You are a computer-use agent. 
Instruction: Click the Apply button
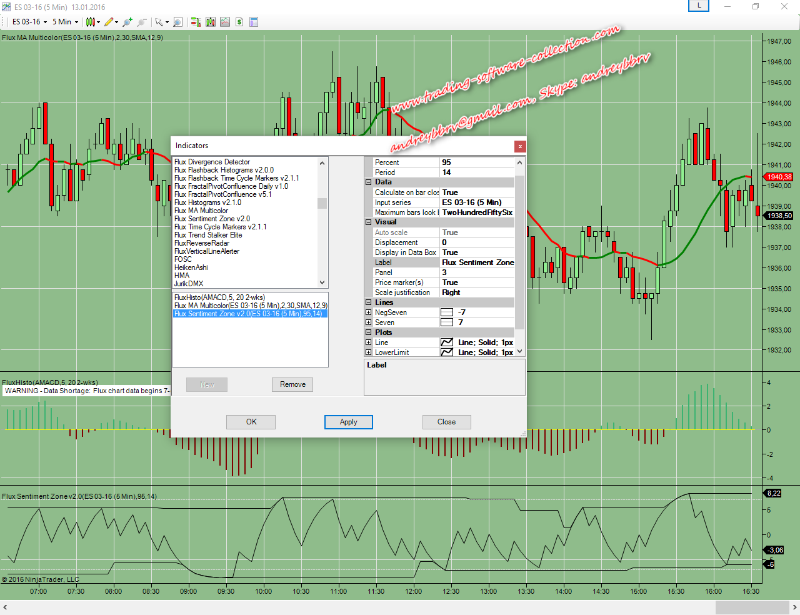tap(348, 422)
